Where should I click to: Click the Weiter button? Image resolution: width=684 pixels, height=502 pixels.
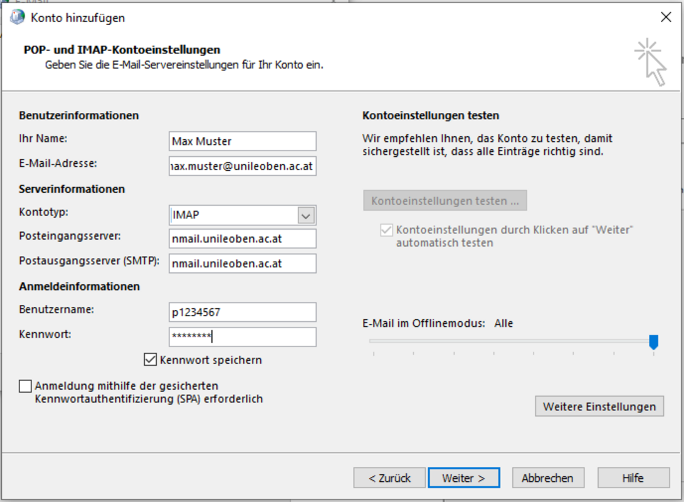click(463, 478)
